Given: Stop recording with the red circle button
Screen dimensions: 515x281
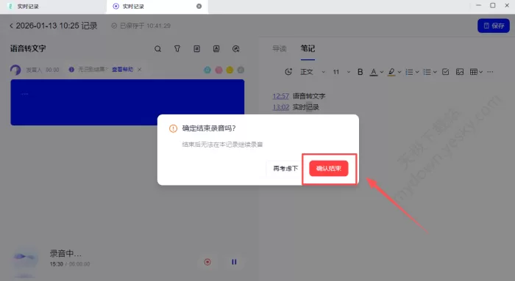Looking at the screenshot, I should 207,262.
